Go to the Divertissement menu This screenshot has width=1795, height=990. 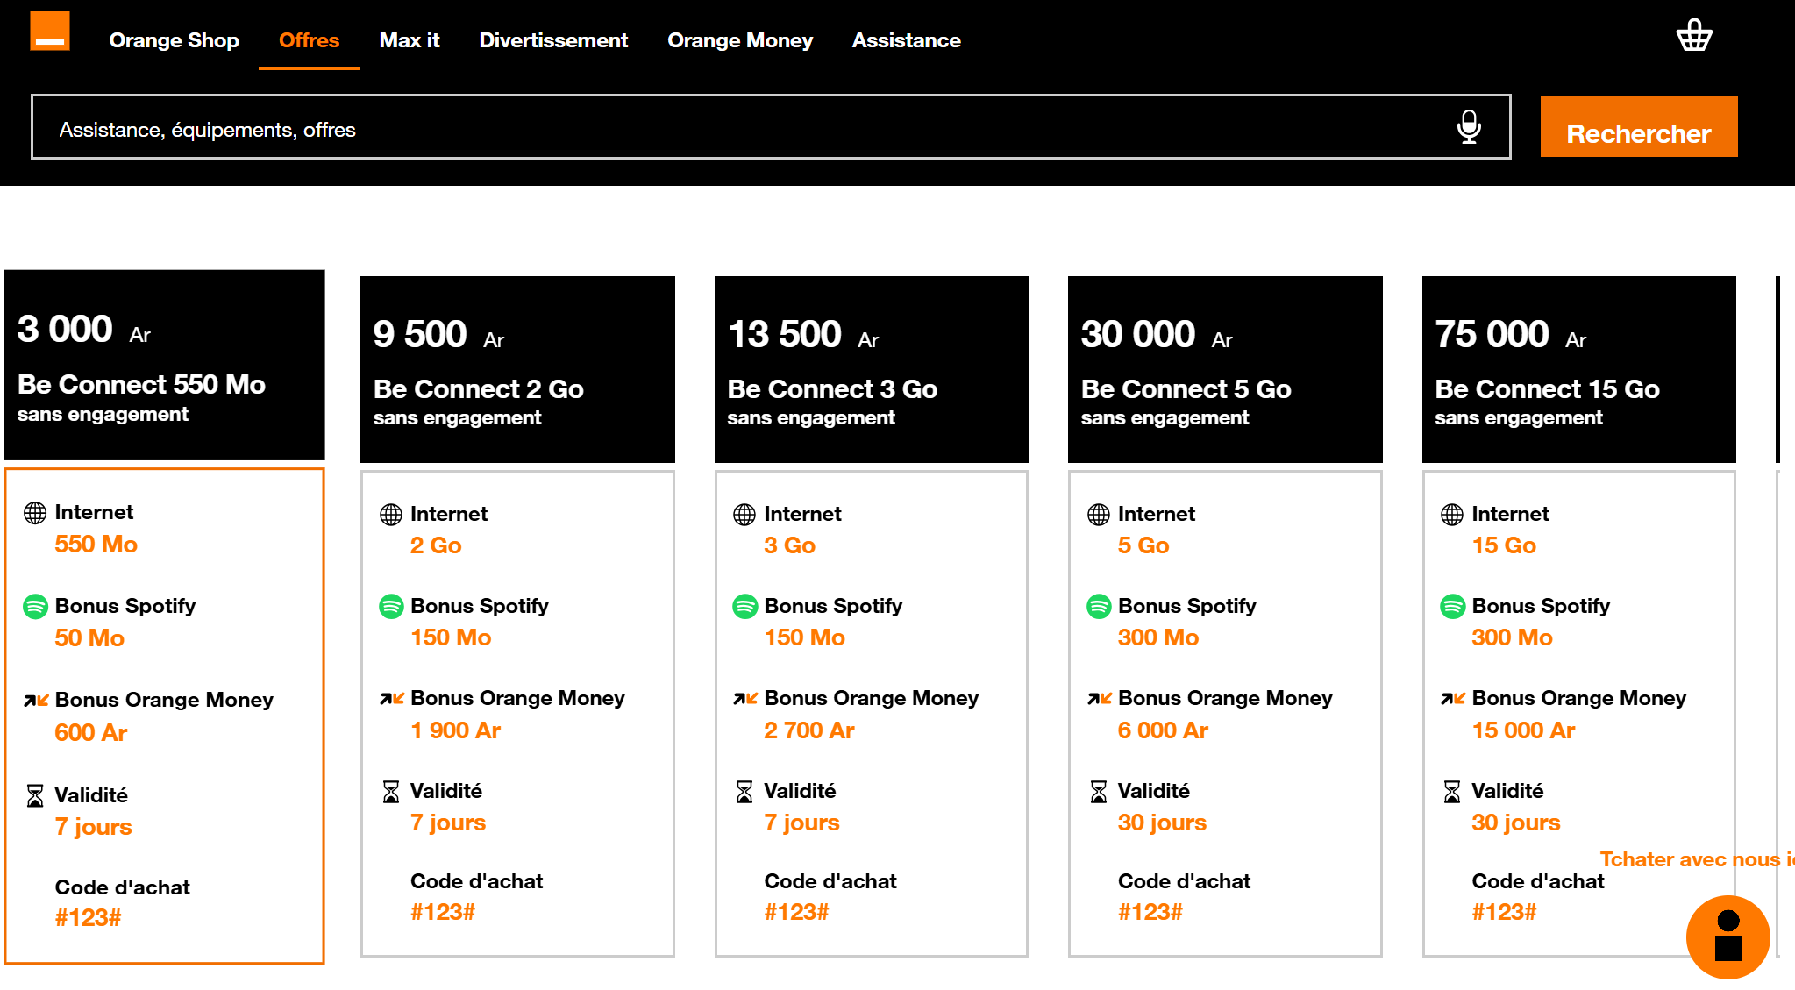click(x=552, y=40)
